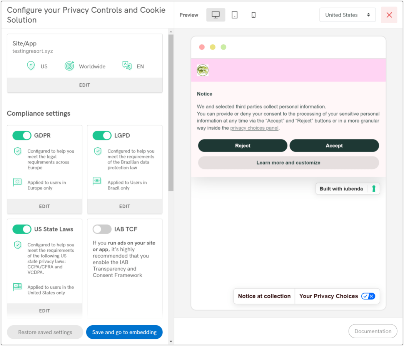Screen dimensions: 404x346
Task: Click the translation icon next to EN
Action: pyautogui.click(x=127, y=65)
